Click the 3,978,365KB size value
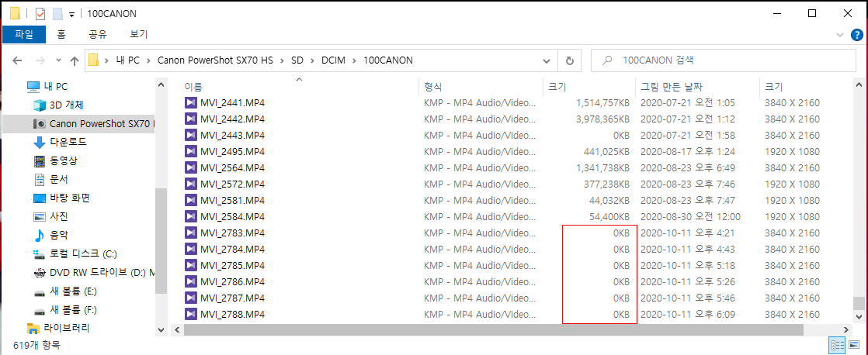The image size is (868, 355). point(602,119)
